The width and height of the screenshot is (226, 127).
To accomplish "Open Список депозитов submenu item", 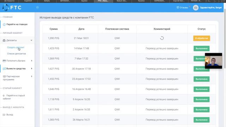I will point(17,54).
